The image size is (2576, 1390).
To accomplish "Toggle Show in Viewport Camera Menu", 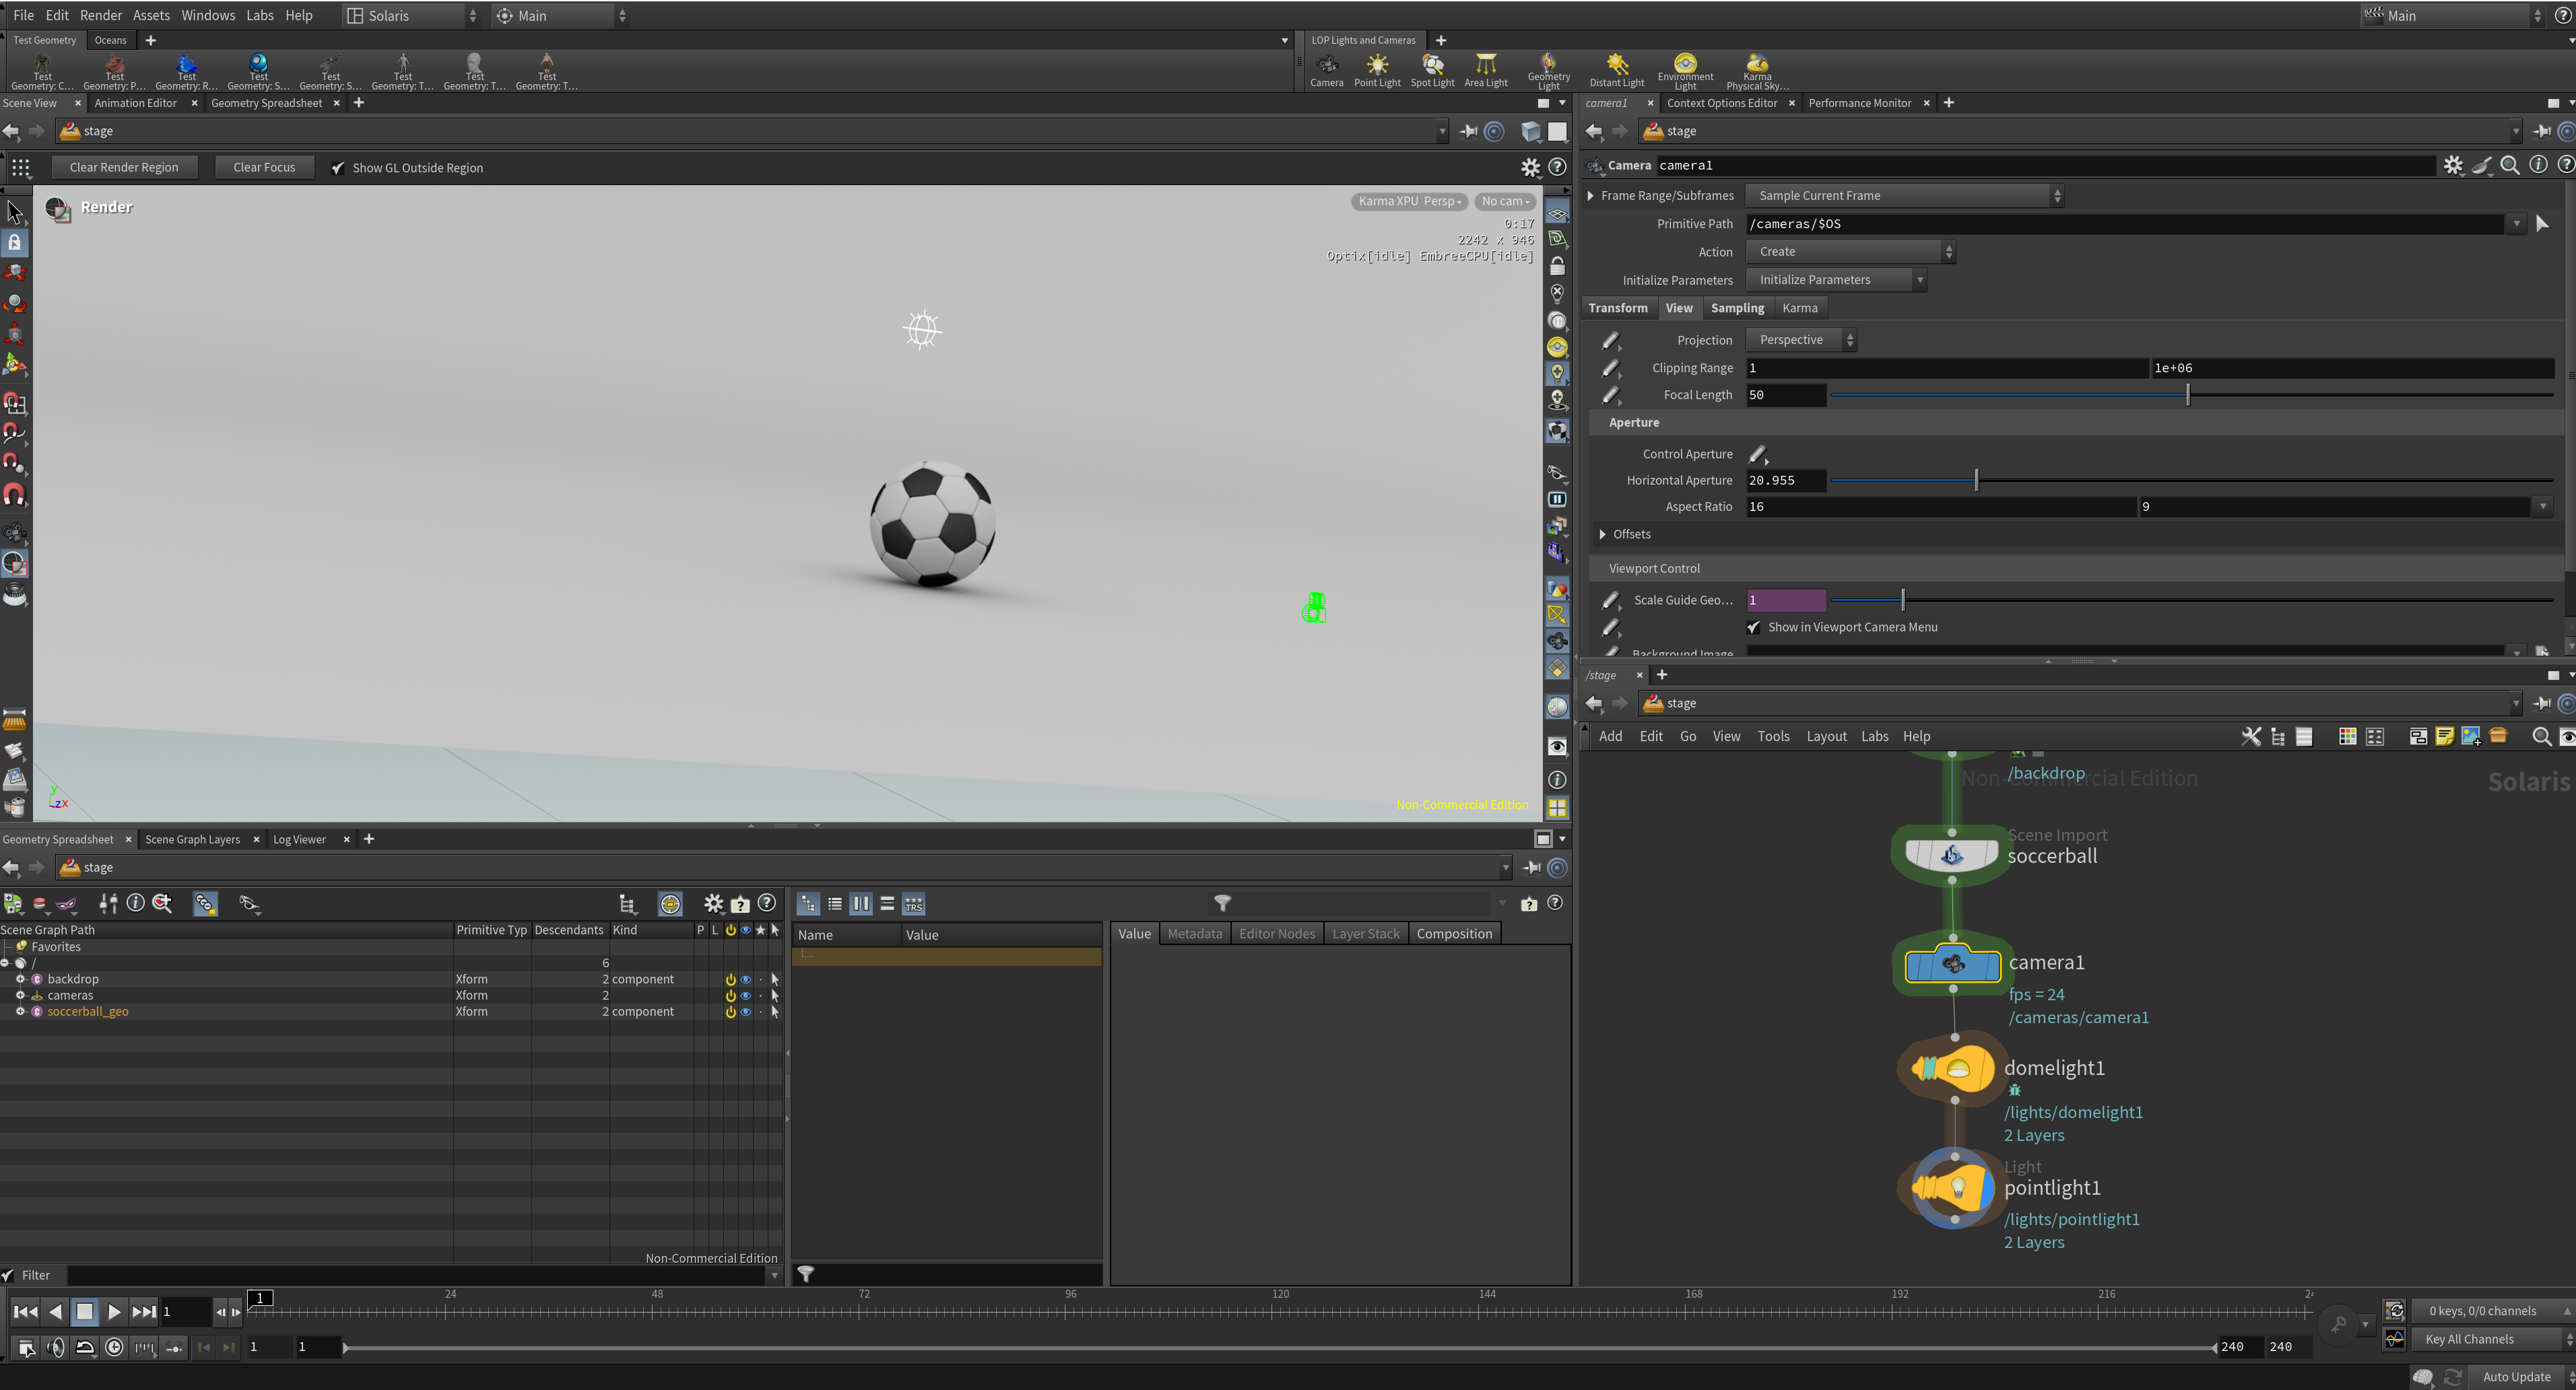I will pos(1753,627).
